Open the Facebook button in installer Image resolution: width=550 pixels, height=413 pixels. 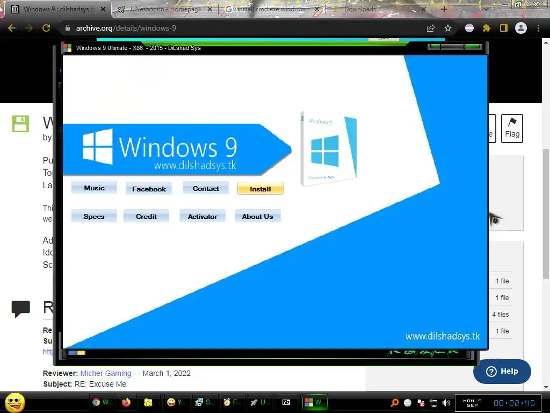[149, 189]
